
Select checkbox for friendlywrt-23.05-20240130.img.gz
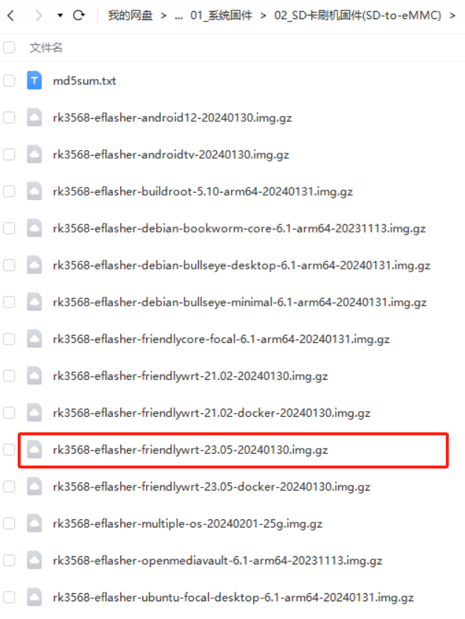point(9,449)
